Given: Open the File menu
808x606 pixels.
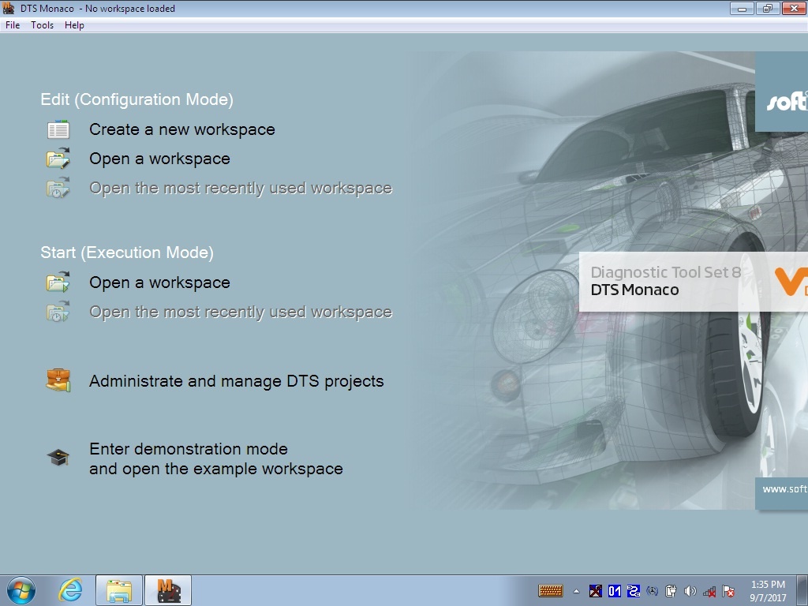Looking at the screenshot, I should [x=13, y=25].
